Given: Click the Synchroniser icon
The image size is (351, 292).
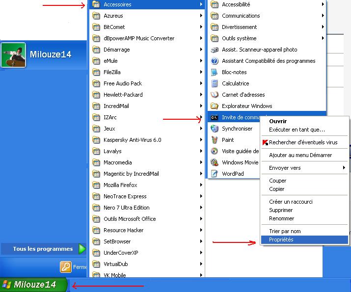Looking at the screenshot, I should coord(214,129).
